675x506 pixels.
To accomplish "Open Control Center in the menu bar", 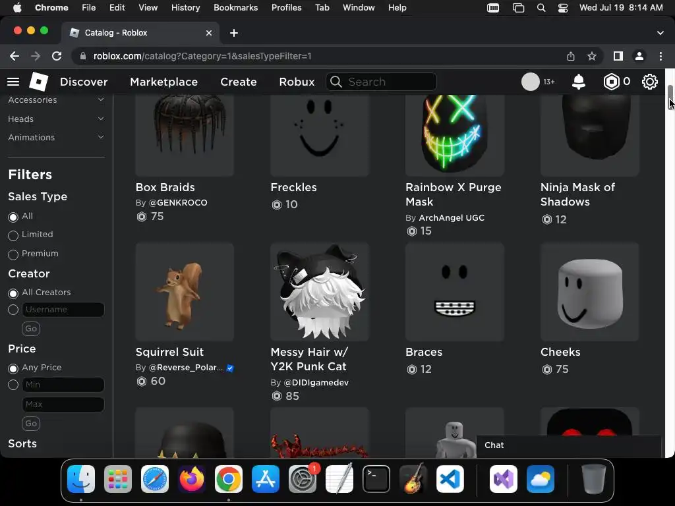I will pyautogui.click(x=563, y=8).
